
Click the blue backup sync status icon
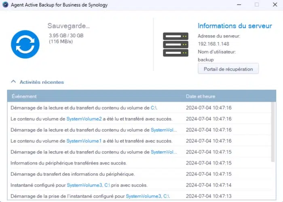(25, 44)
